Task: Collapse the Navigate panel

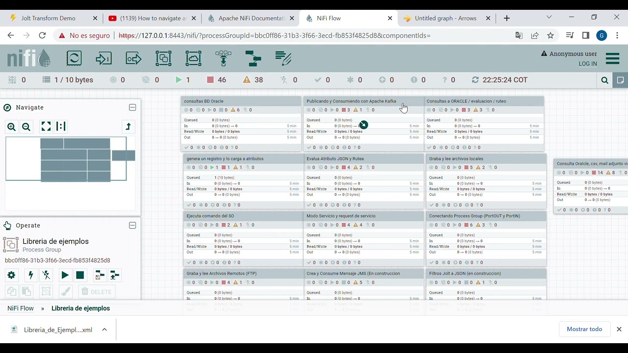Action: click(132, 107)
